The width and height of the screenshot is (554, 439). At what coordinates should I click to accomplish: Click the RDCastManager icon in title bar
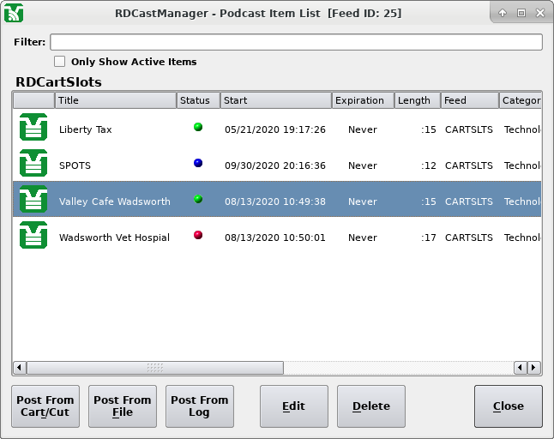click(13, 13)
